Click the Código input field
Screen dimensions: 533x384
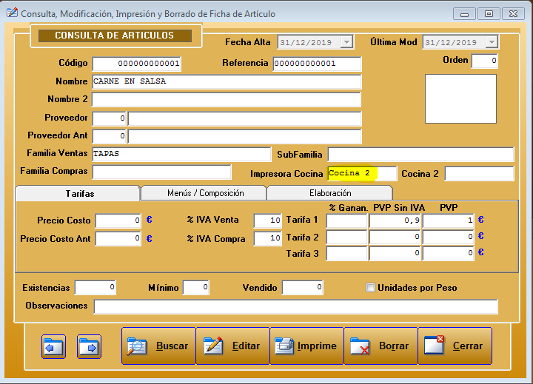coord(137,64)
